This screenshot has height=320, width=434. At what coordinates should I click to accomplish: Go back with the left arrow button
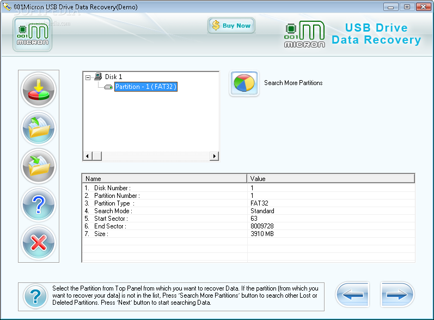click(x=352, y=294)
